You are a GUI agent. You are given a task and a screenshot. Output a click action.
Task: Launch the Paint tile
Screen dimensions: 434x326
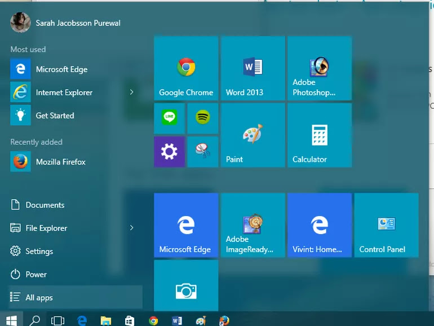click(253, 135)
